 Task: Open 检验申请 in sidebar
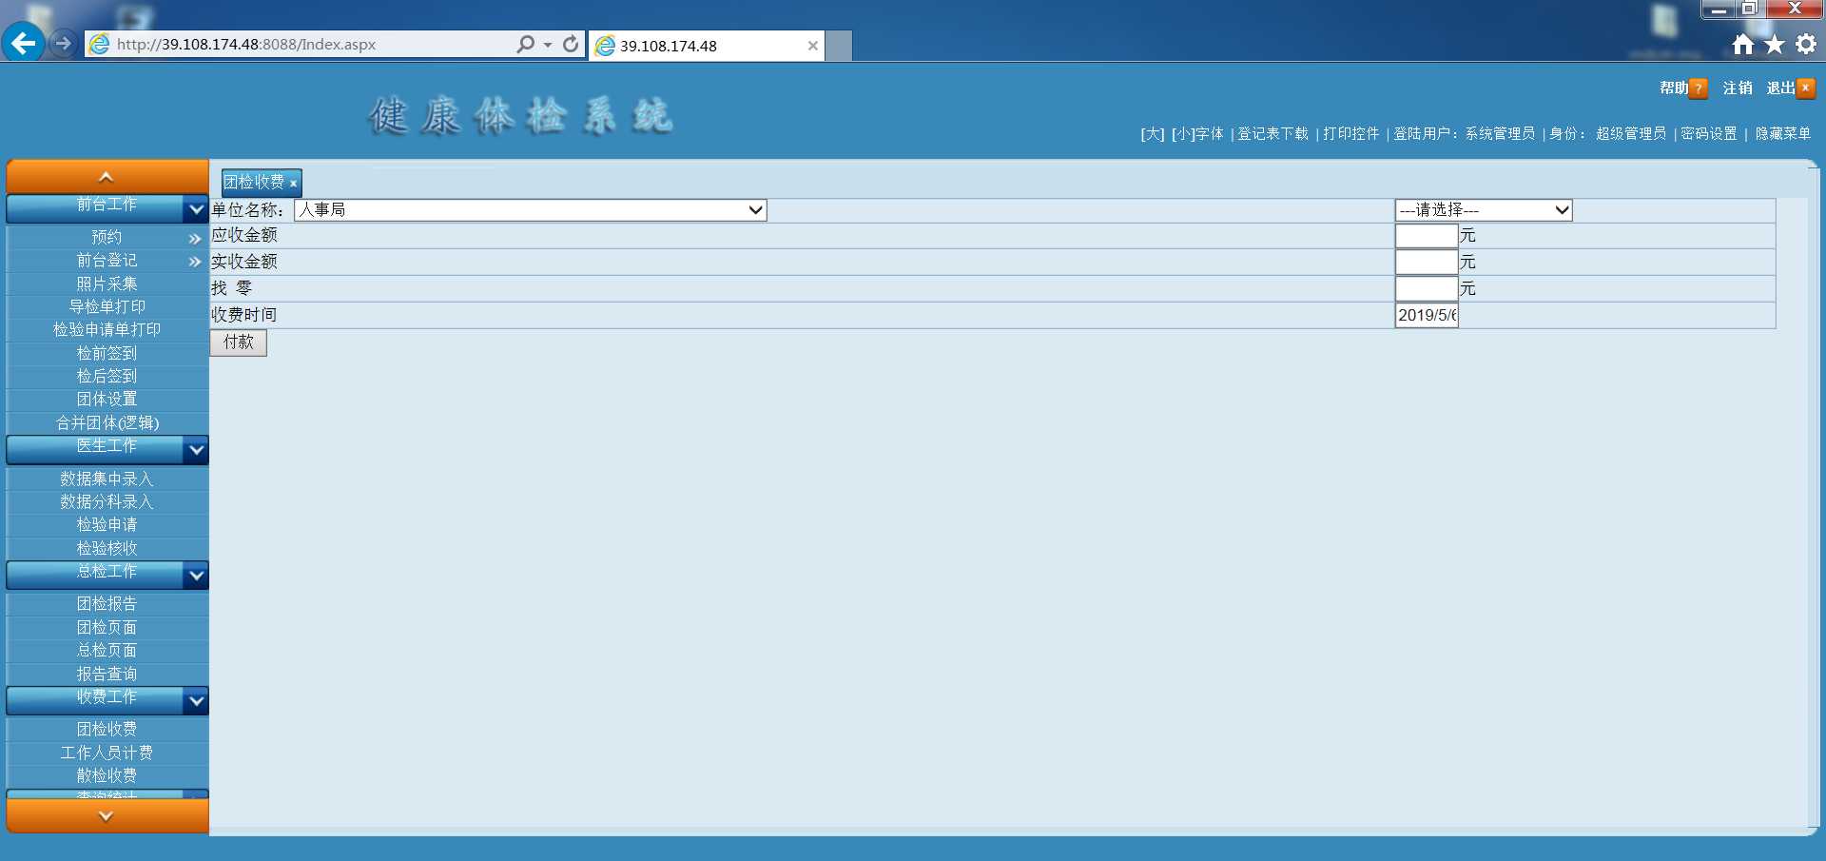click(107, 524)
